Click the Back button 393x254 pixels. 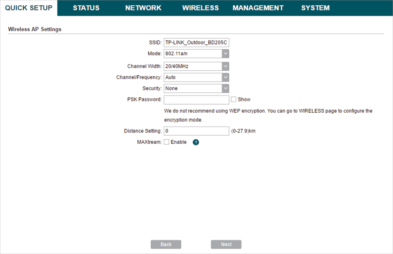pos(166,244)
